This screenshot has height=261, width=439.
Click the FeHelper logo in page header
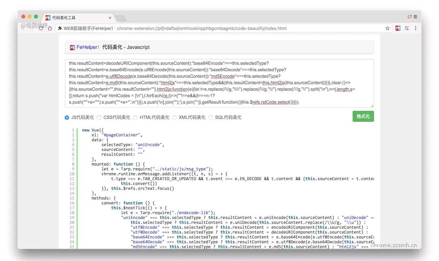[72, 47]
